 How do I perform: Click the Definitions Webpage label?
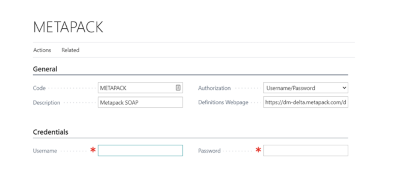click(x=223, y=102)
